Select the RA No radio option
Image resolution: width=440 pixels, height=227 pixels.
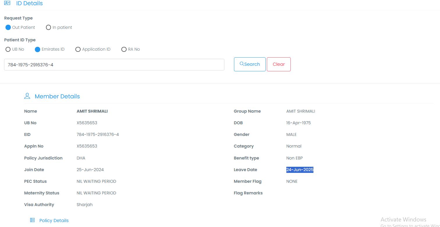tap(124, 49)
